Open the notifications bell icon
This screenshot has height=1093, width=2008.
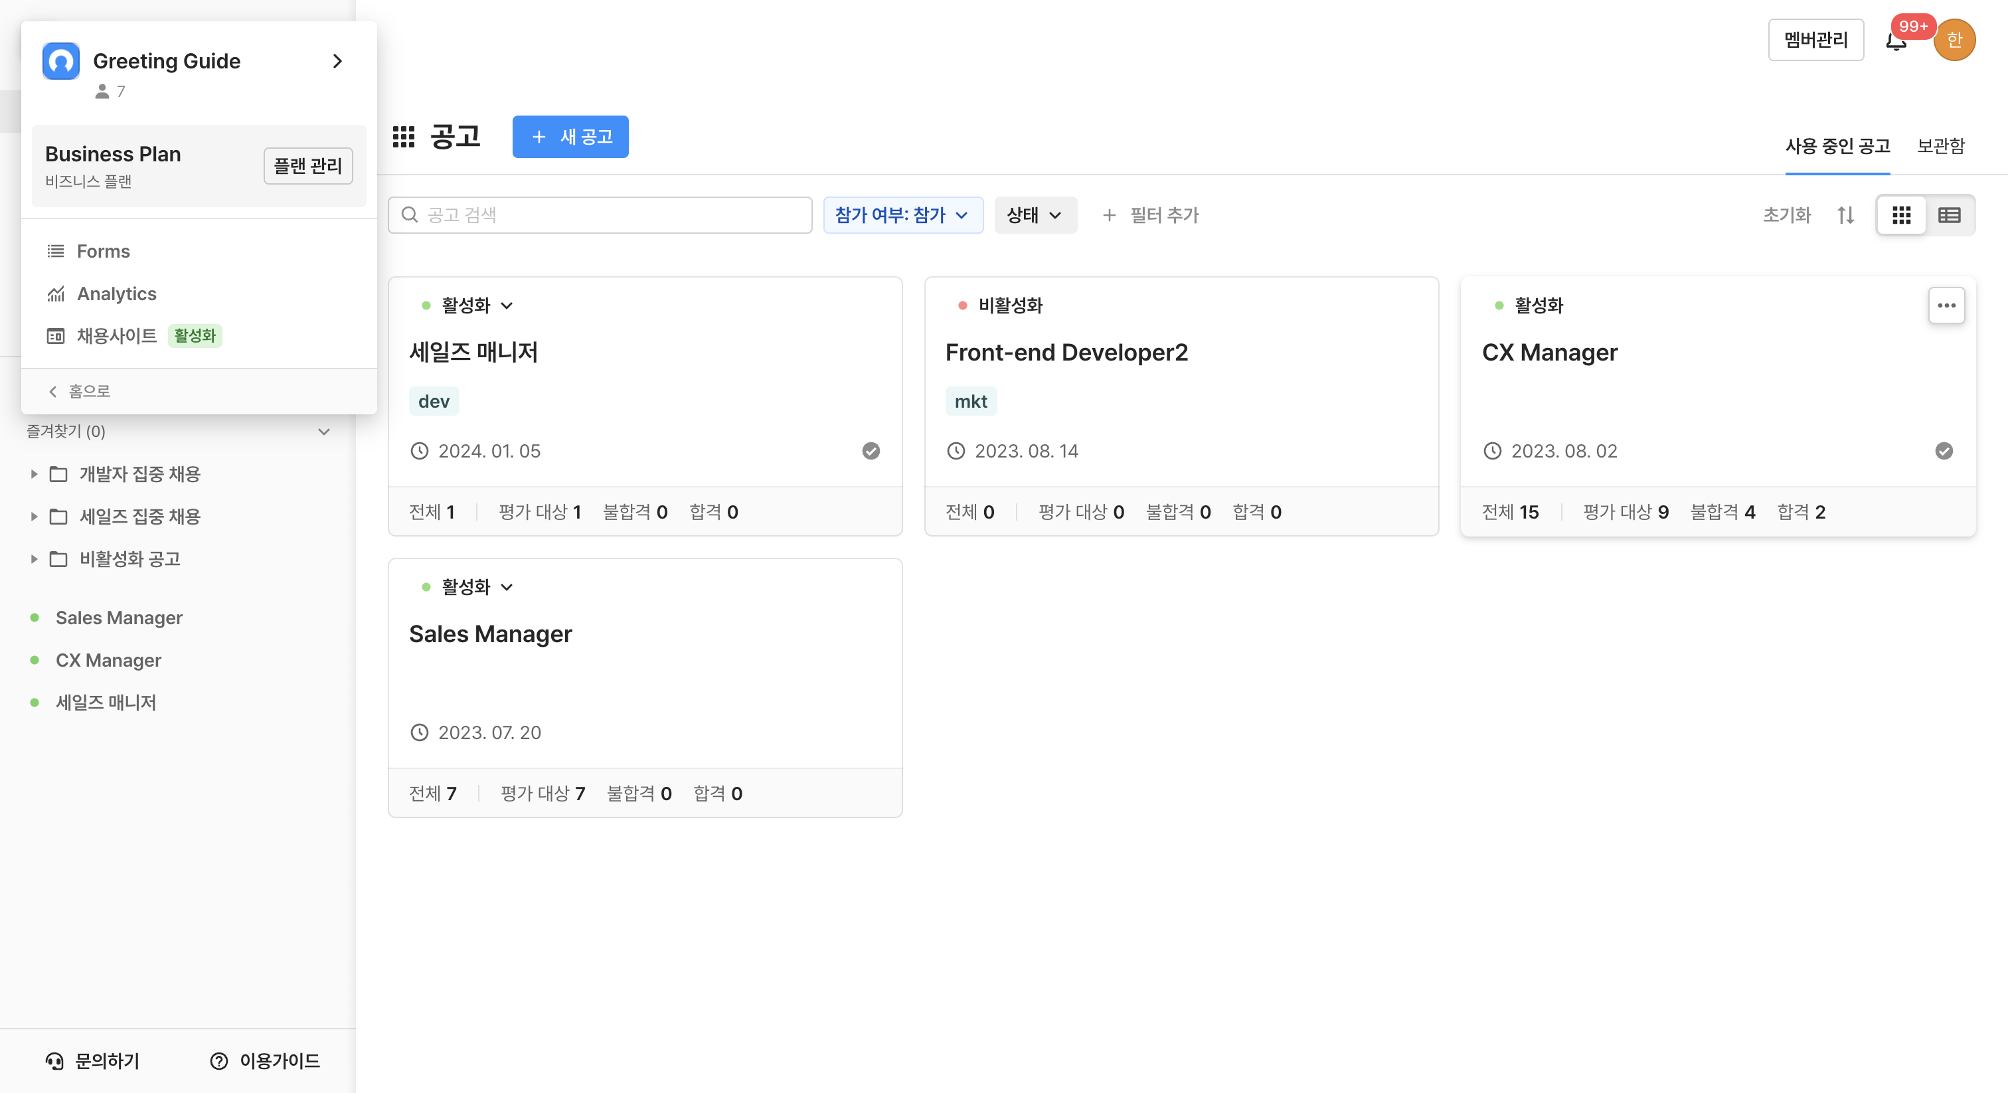pos(1896,41)
